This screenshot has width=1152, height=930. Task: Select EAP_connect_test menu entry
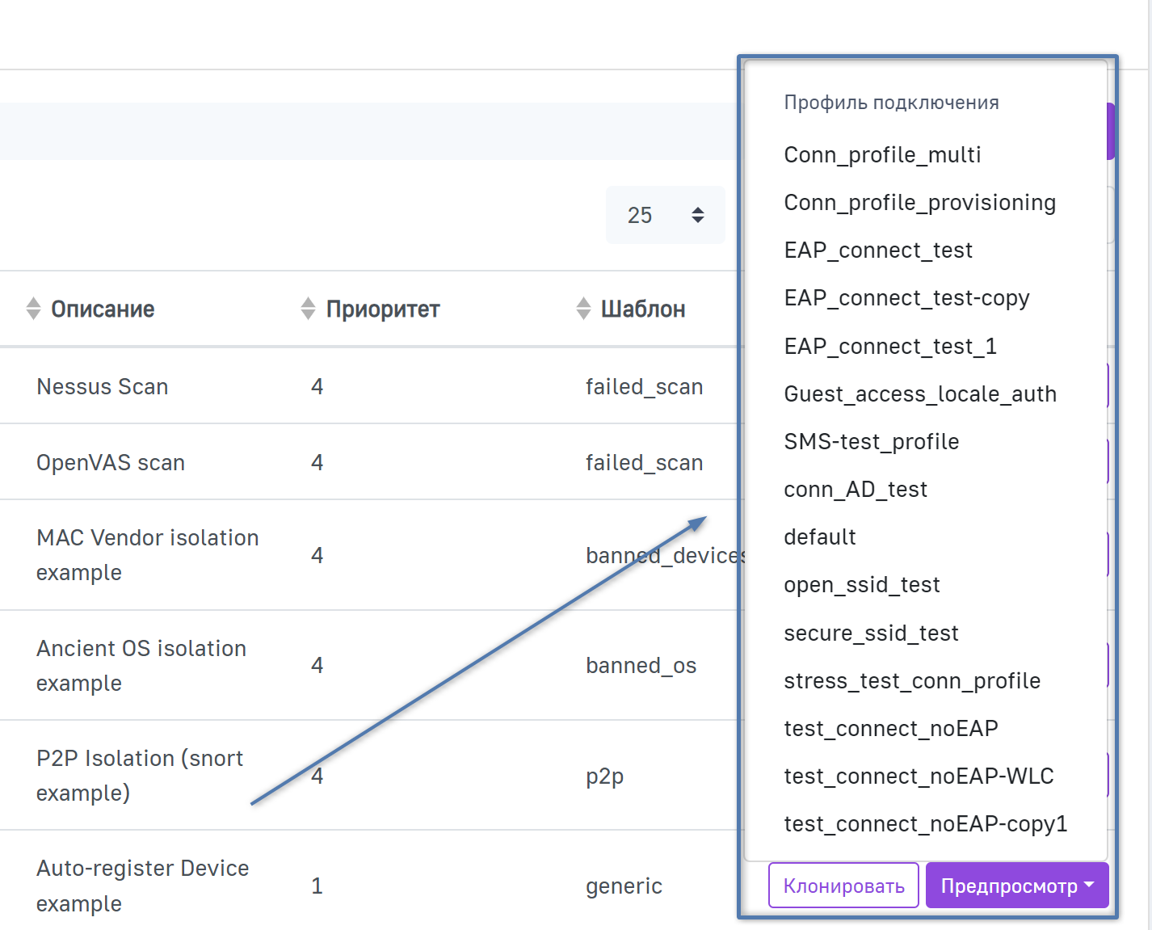tap(878, 250)
